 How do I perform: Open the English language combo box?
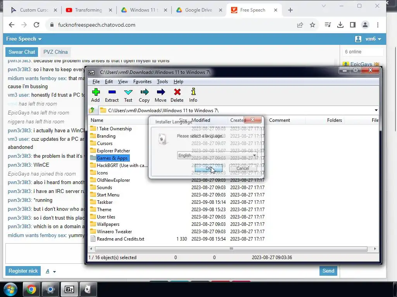click(217, 155)
